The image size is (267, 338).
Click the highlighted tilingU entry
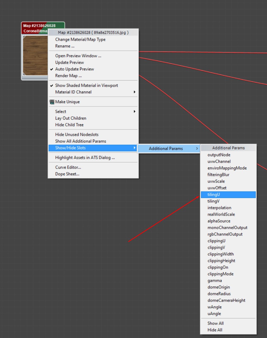(228, 195)
